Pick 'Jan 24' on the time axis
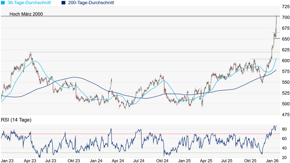 click(x=96, y=161)
